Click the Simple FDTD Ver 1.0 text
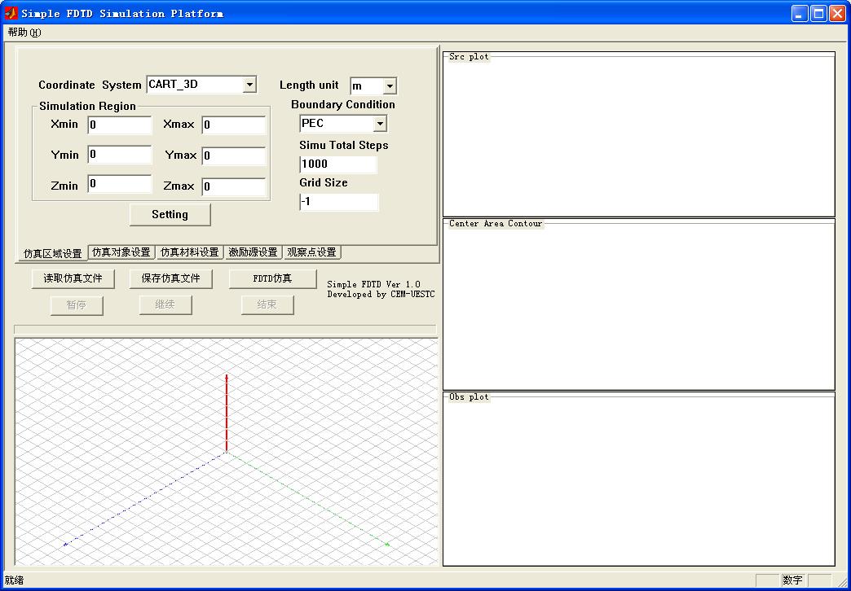The width and height of the screenshot is (851, 591). coord(374,284)
